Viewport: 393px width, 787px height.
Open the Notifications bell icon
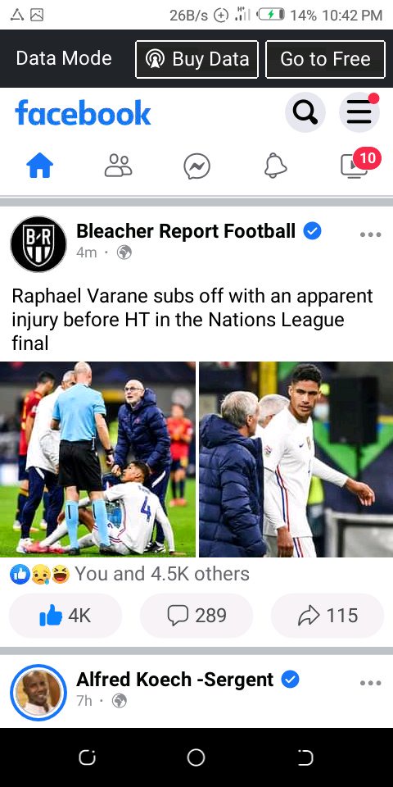coord(275,166)
